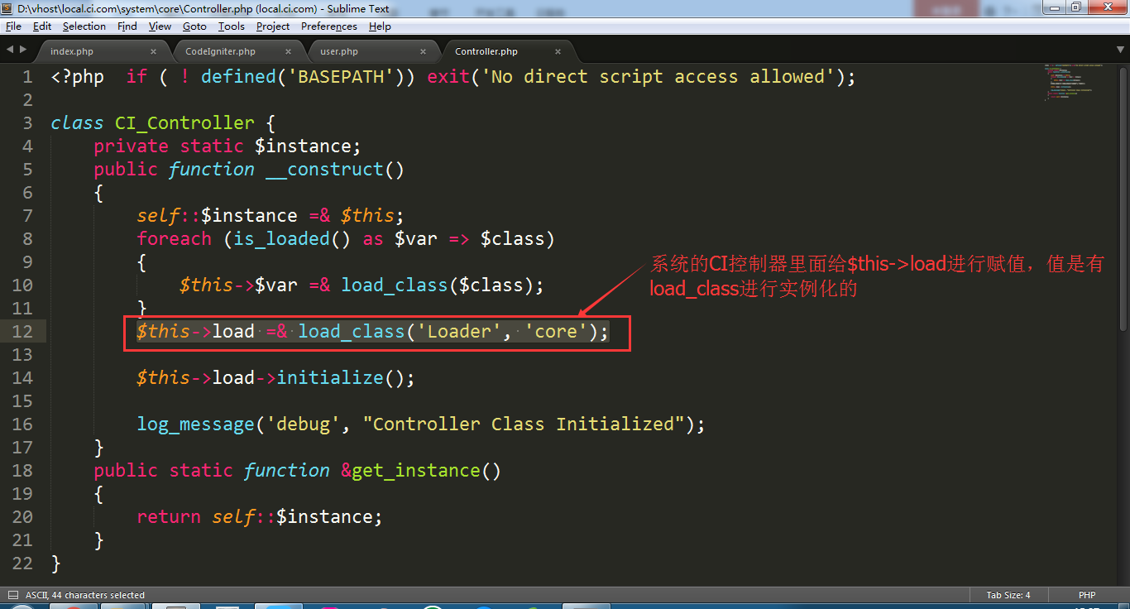This screenshot has width=1130, height=609.
Task: Close the Controller.php tab
Action: (558, 51)
